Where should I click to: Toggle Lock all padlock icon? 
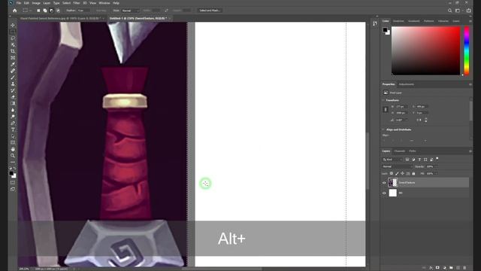pyautogui.click(x=413, y=174)
